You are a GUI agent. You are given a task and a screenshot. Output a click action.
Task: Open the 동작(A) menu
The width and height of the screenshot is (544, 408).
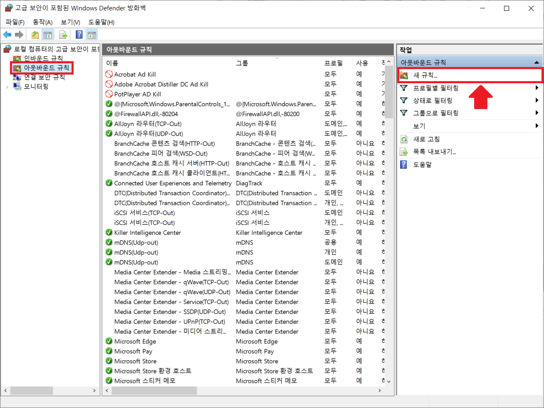coord(42,22)
